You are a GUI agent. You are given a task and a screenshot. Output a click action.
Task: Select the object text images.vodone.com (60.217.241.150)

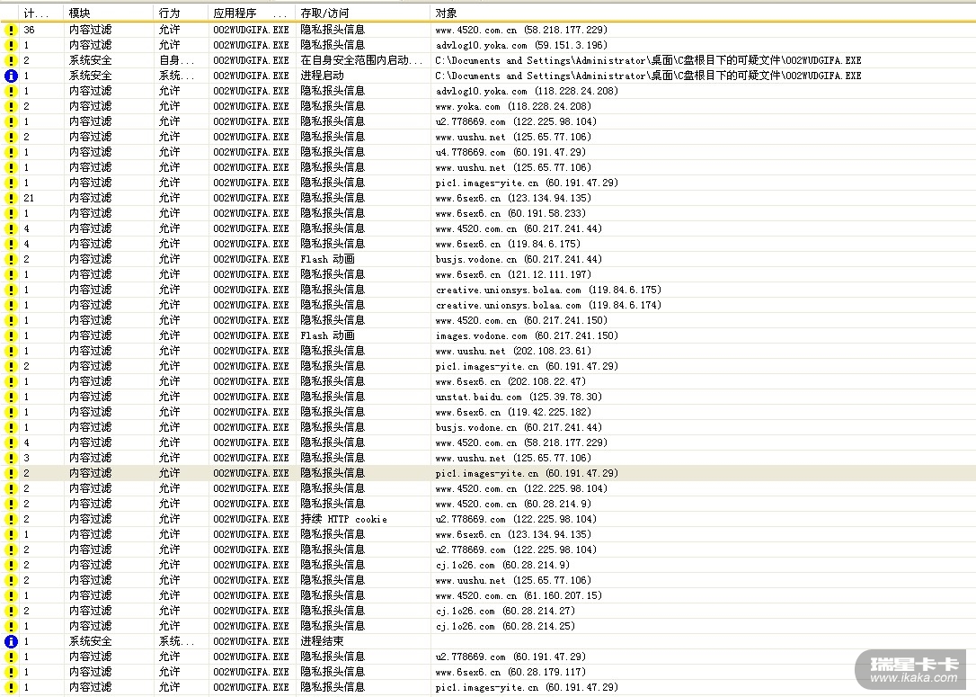[527, 335]
